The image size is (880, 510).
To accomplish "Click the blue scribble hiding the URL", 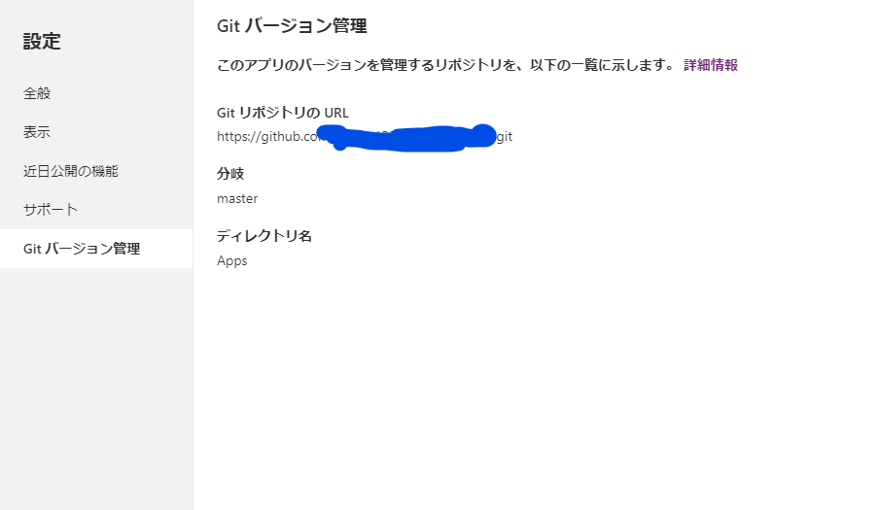I will [x=406, y=138].
